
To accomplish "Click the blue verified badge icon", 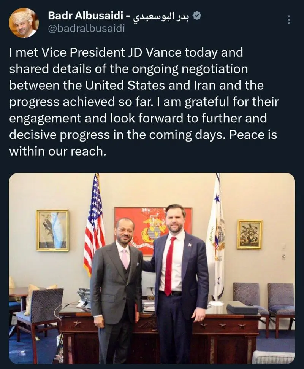I will pos(198,16).
